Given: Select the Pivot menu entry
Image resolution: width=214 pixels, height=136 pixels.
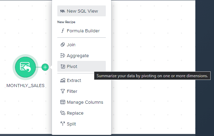Looking at the screenshot, I should pyautogui.click(x=81, y=66).
